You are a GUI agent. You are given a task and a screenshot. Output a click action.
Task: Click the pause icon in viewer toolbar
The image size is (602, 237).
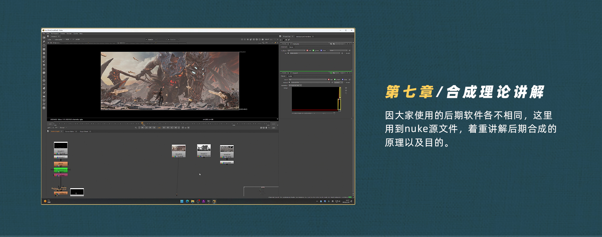(x=262, y=39)
